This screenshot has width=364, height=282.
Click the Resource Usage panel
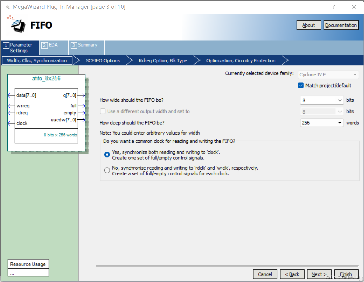28,264
